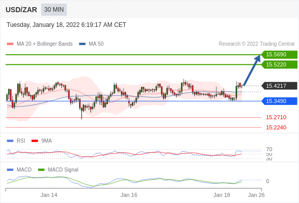Click the MA 20 + Bollinger Bands red swatch
This screenshot has width=299, height=203.
[x=10, y=44]
